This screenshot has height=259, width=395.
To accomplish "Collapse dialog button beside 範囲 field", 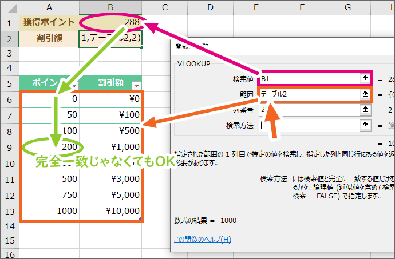I will coord(365,94).
